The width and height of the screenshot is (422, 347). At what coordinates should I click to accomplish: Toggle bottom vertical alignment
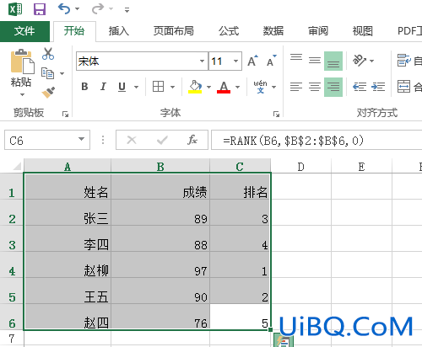(333, 61)
